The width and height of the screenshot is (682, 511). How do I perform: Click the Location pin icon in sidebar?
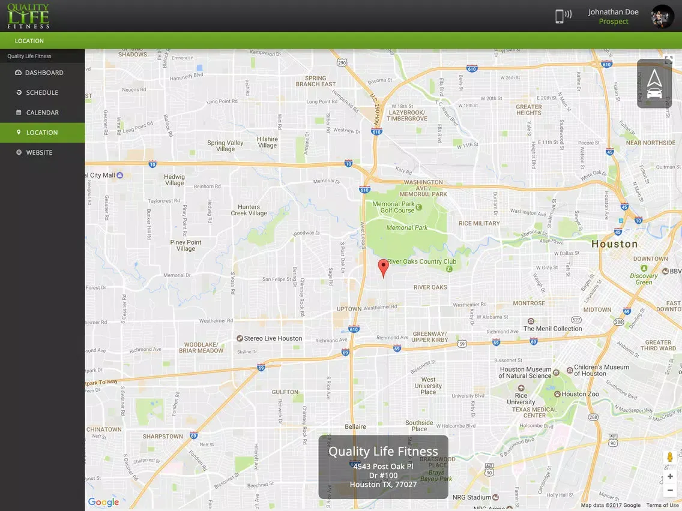19,132
